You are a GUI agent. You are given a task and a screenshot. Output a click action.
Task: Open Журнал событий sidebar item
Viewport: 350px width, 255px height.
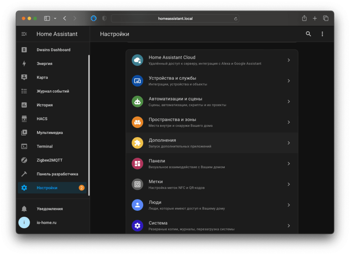pos(52,91)
